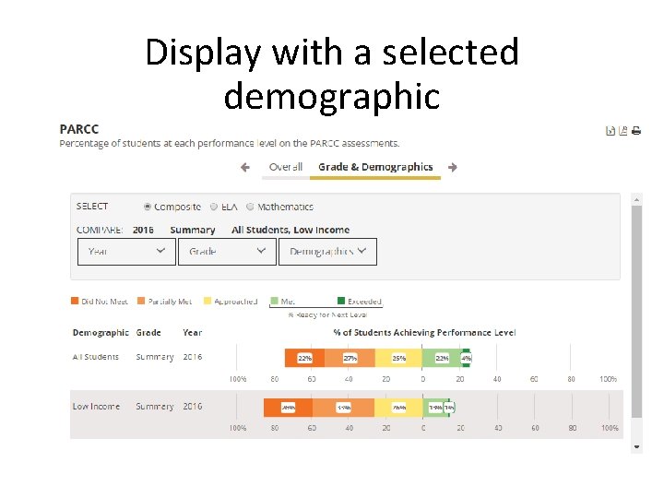Click the Met legend swatch
The image size is (664, 498).
pyautogui.click(x=275, y=301)
